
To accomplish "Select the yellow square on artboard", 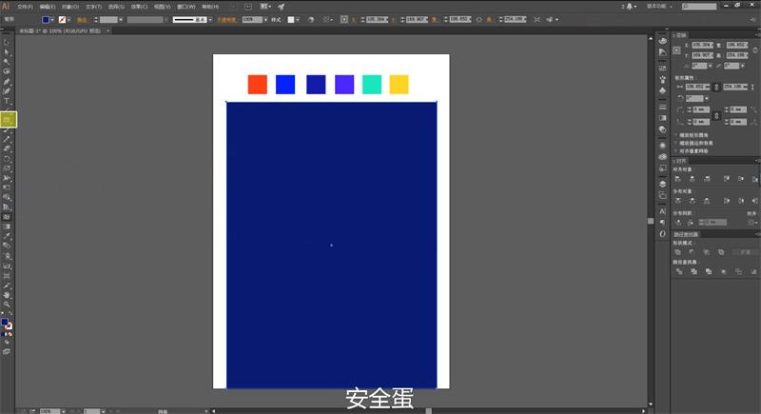I will coord(399,85).
